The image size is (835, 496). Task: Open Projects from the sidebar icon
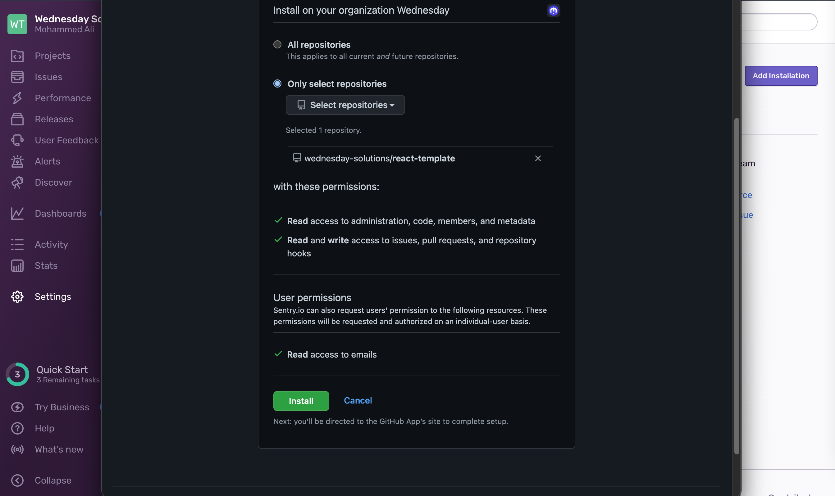click(17, 56)
